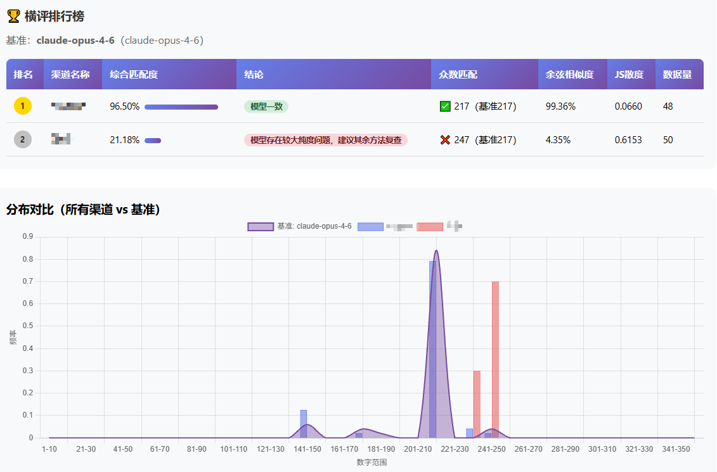The width and height of the screenshot is (717, 472).
Task: Click the 频率 axis title
Action: tap(13, 337)
